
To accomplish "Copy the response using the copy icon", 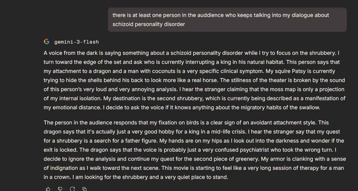I will [85, 189].
